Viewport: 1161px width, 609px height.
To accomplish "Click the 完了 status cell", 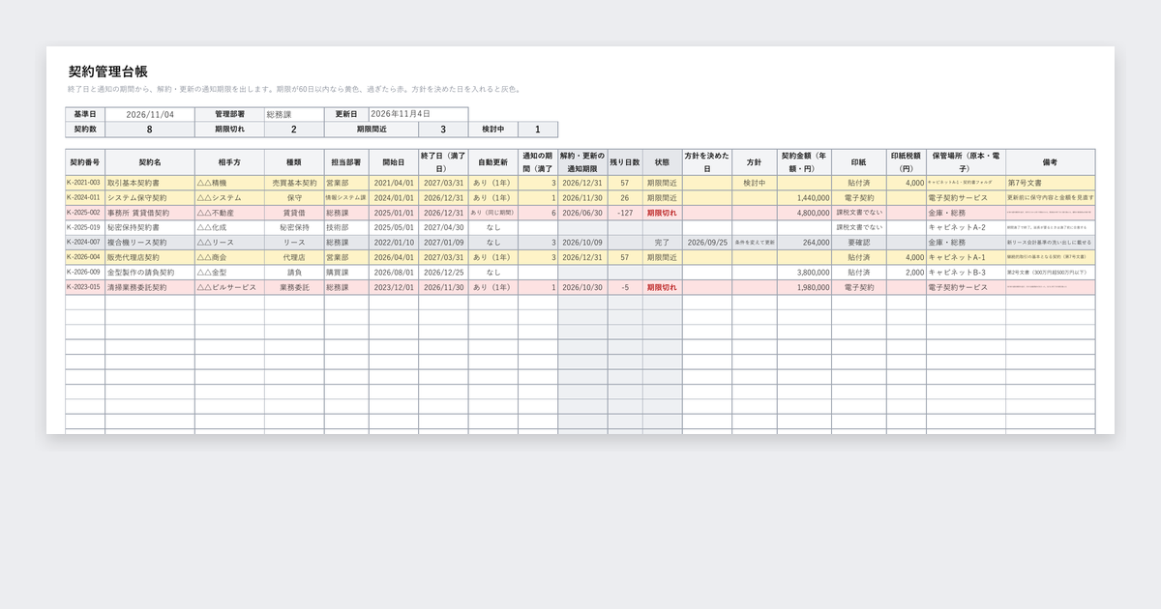I will [662, 243].
